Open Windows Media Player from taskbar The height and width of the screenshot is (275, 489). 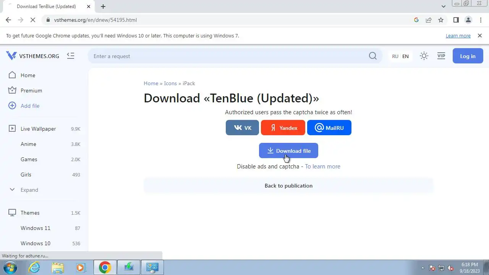click(x=81, y=267)
